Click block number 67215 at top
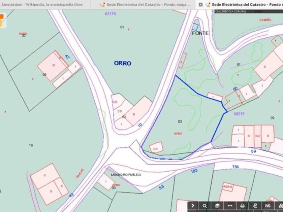Image resolution: width=283 pixels, height=212 pixels. coord(111,14)
